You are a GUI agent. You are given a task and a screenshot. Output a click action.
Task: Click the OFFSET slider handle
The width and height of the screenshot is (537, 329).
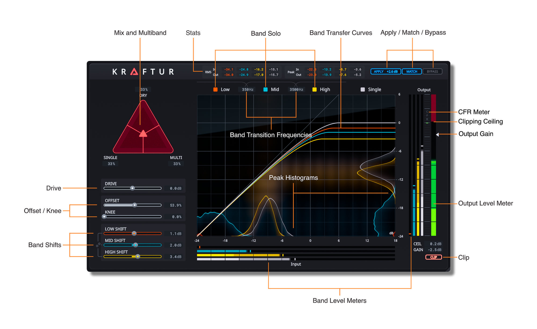(135, 205)
